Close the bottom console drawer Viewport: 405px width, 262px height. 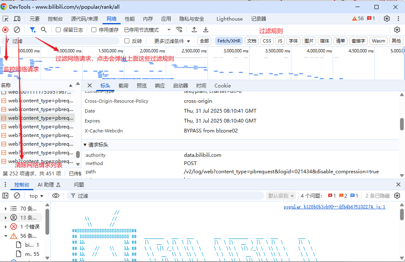[x=398, y=185]
